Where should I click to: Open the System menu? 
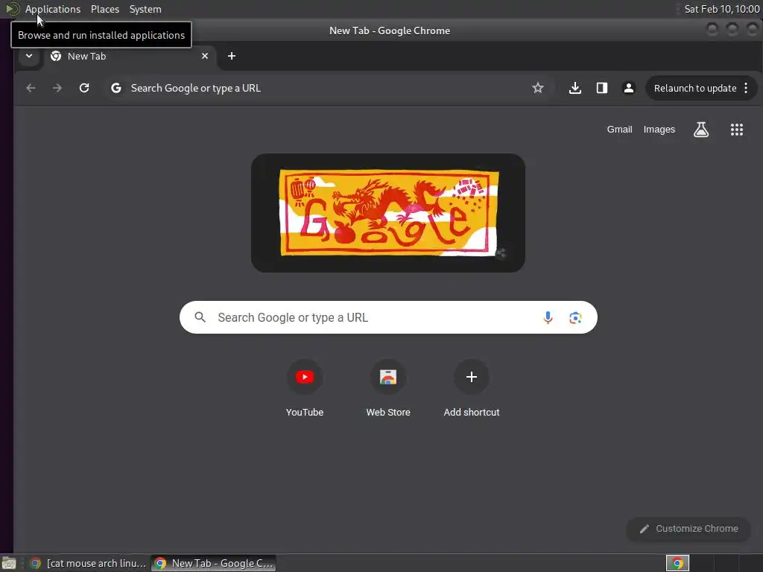[145, 9]
